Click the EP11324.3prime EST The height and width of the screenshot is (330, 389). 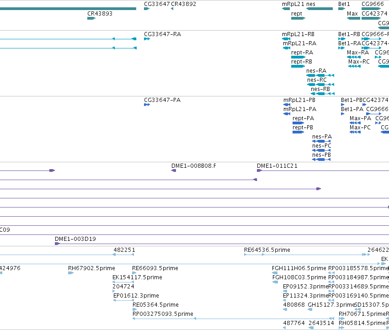[285, 300]
